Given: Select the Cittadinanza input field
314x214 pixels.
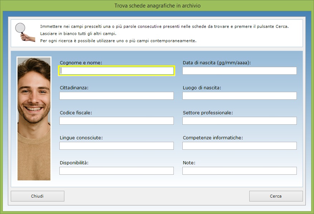Looking at the screenshot, I should click(117, 96).
